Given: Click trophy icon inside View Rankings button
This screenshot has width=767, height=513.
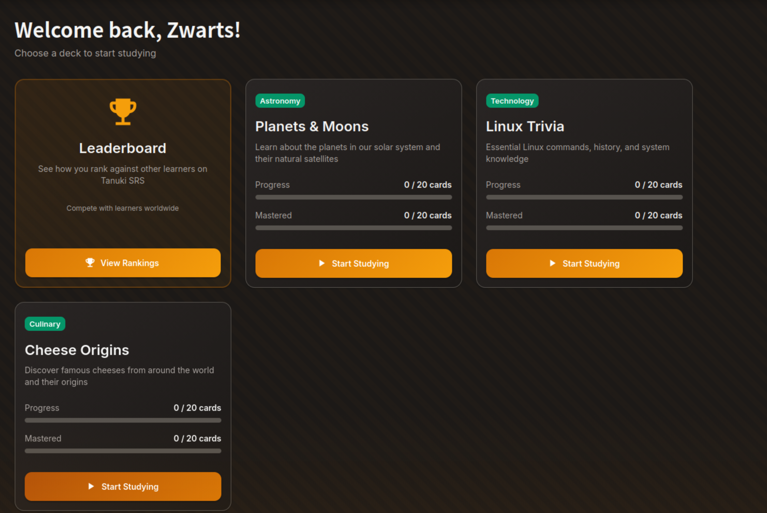Looking at the screenshot, I should pyautogui.click(x=90, y=263).
